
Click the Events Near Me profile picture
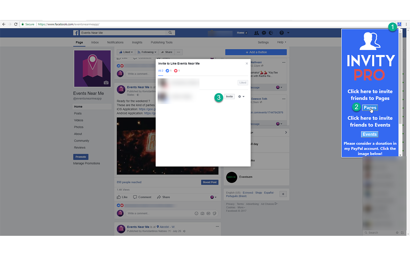click(92, 68)
